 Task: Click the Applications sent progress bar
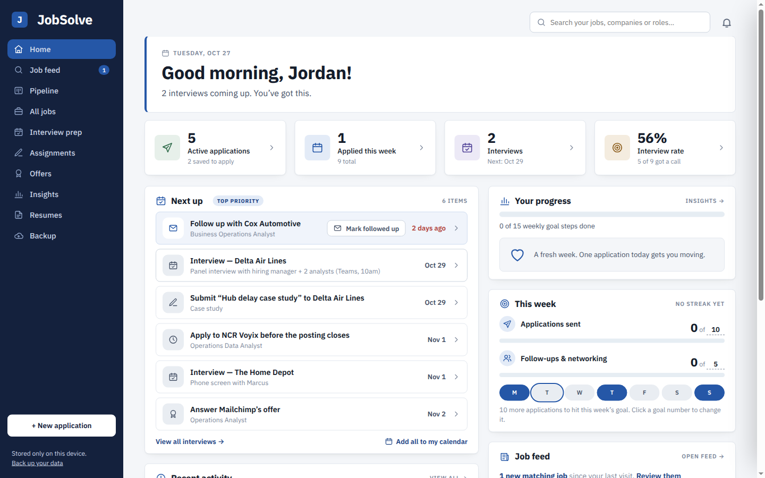coord(612,341)
